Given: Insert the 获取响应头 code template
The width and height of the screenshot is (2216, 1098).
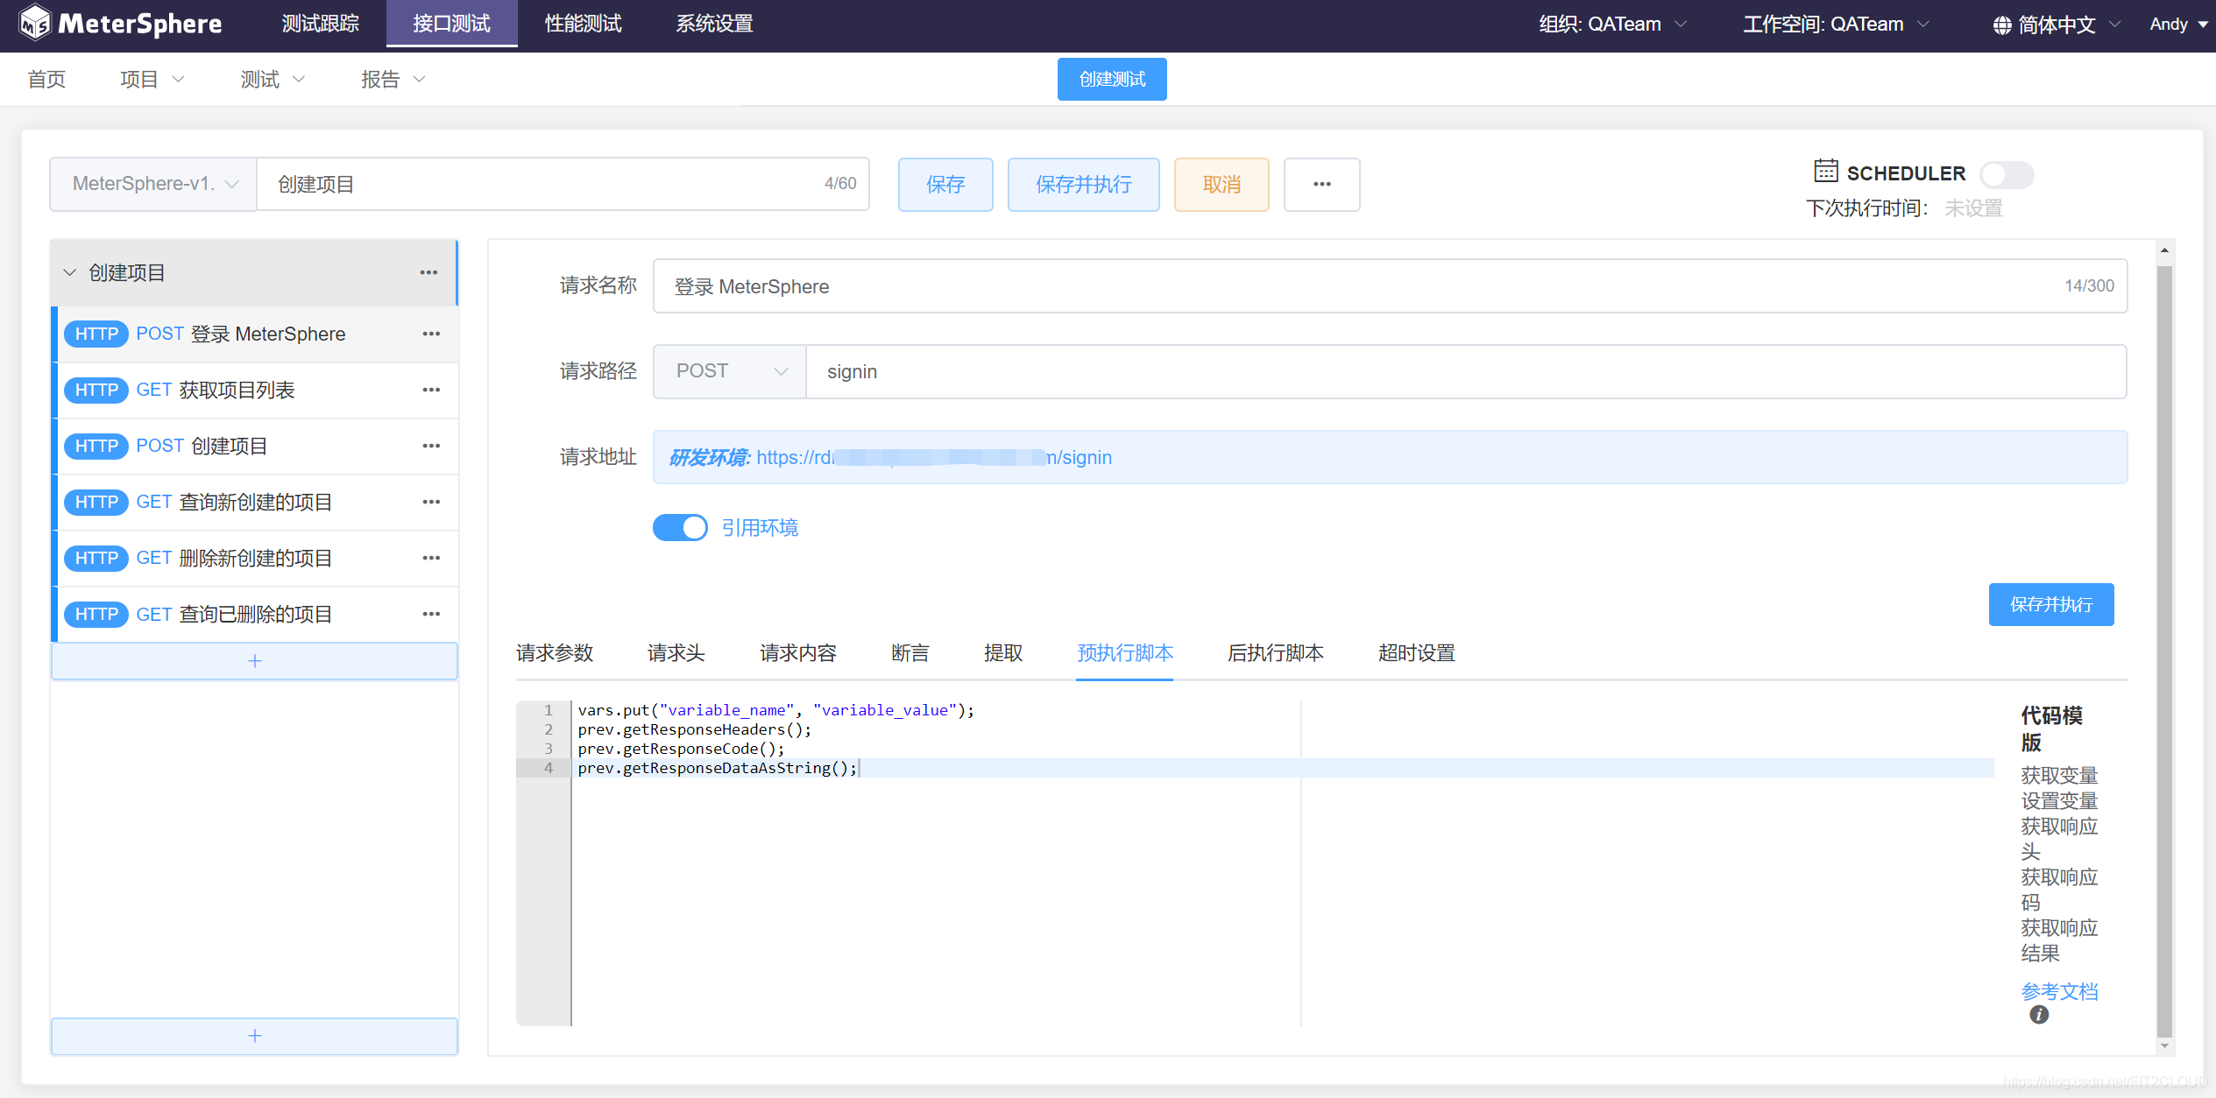Looking at the screenshot, I should (x=2059, y=838).
